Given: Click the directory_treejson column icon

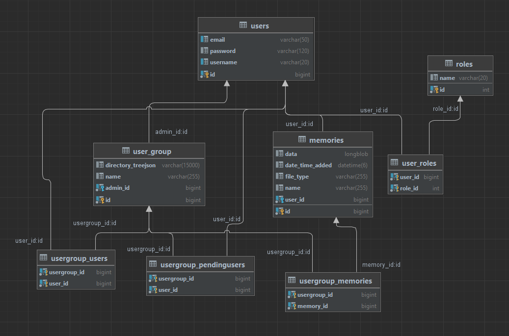Looking at the screenshot, I should [100, 165].
